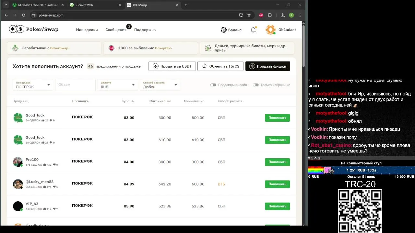Click the @Lucky_men88 seller avatar
415x233 pixels.
click(x=18, y=184)
